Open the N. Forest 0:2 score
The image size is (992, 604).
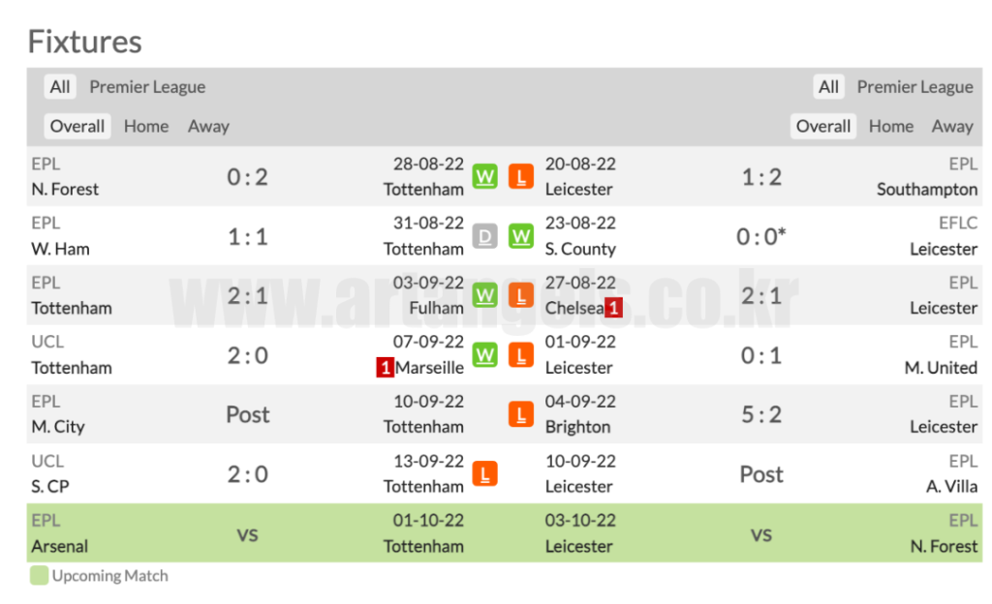coord(247,177)
